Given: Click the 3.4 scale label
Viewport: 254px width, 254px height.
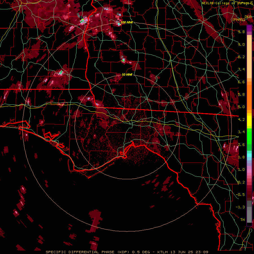Looking at the screenshot, I should (x=241, y=132).
